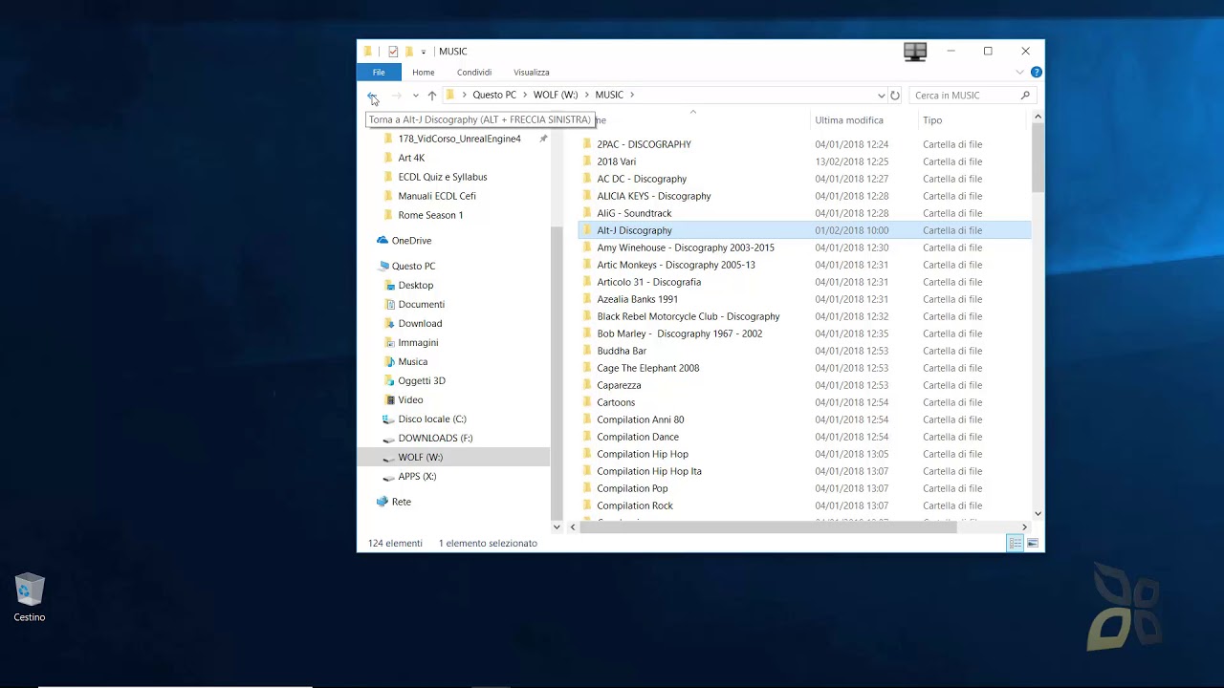Screen dimensions: 1224x688
Task: Open 178_VidCorso_UnrealEngine4 in quick access
Action: [x=459, y=139]
